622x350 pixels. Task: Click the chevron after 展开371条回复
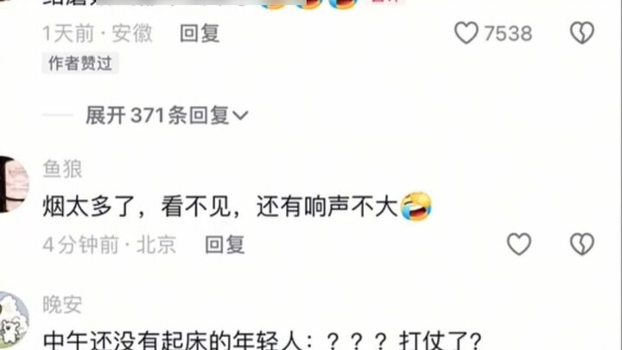pos(240,116)
